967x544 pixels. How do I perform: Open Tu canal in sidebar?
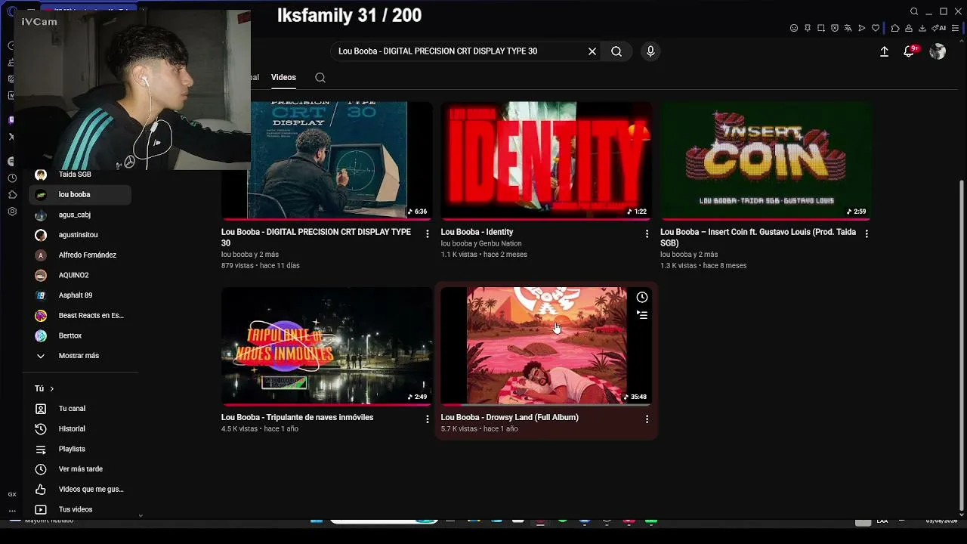80,409
